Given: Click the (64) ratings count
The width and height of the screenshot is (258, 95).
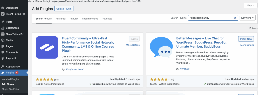Looking at the screenshot, I should [56, 80].
